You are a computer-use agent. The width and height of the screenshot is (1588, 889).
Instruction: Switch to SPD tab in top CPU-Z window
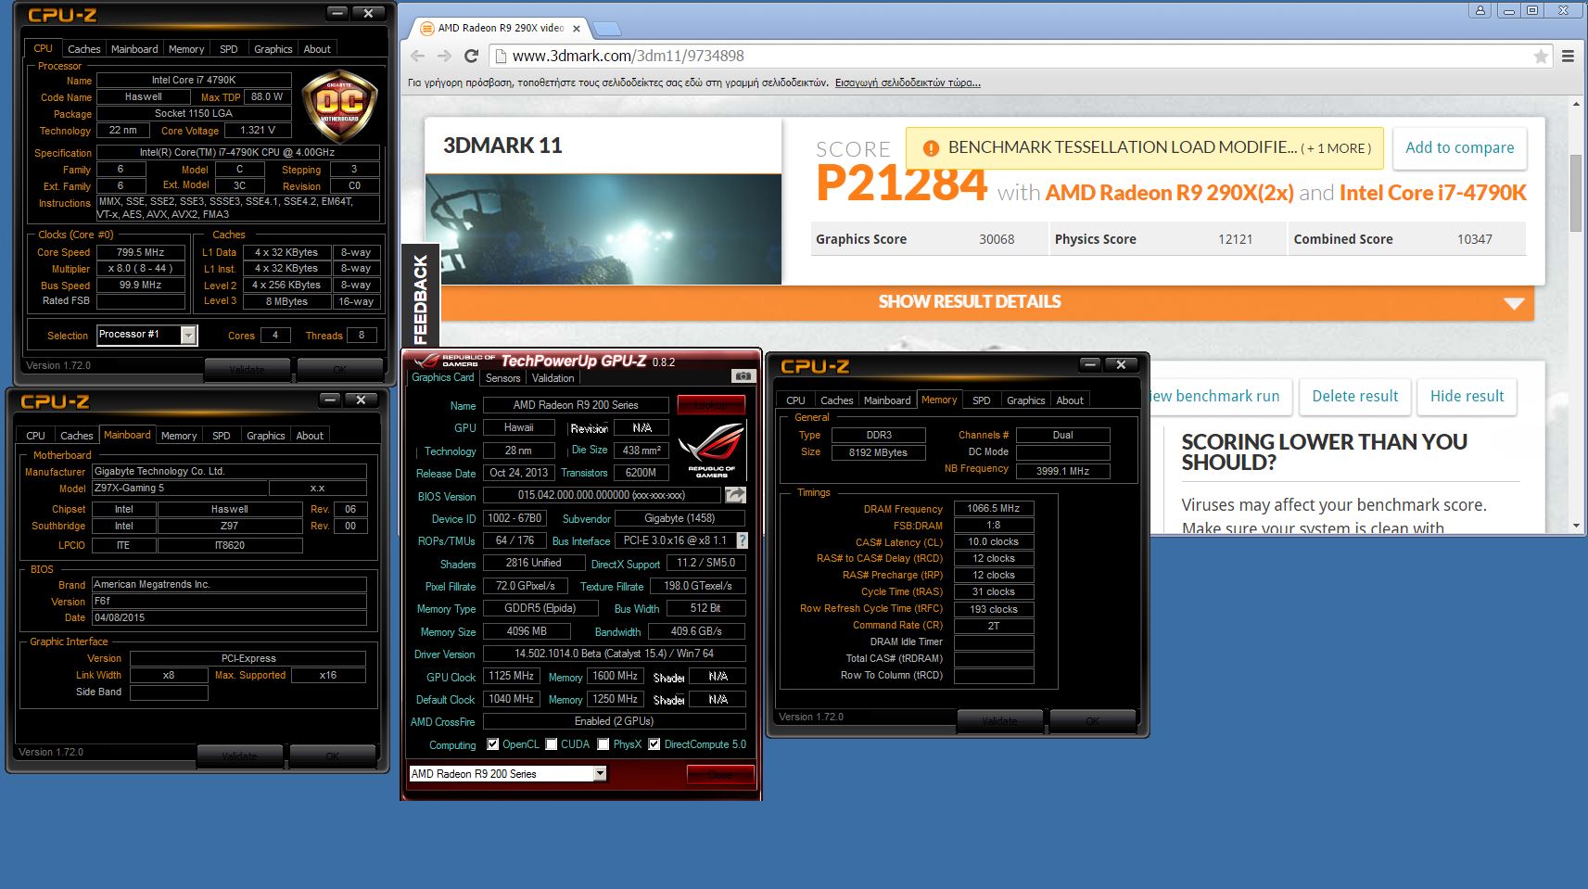[229, 49]
